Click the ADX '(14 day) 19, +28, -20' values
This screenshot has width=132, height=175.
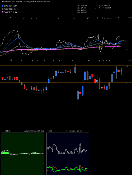point(74,131)
